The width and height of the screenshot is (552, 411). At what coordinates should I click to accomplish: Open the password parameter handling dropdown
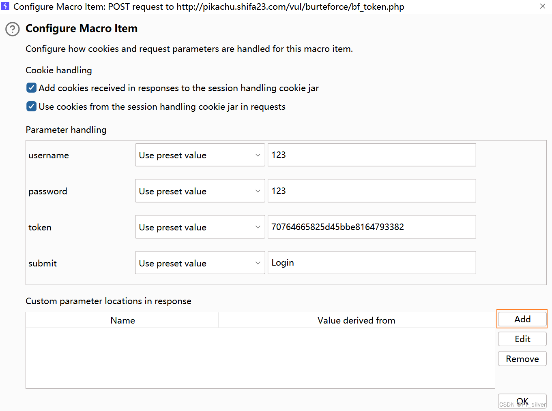(x=200, y=191)
